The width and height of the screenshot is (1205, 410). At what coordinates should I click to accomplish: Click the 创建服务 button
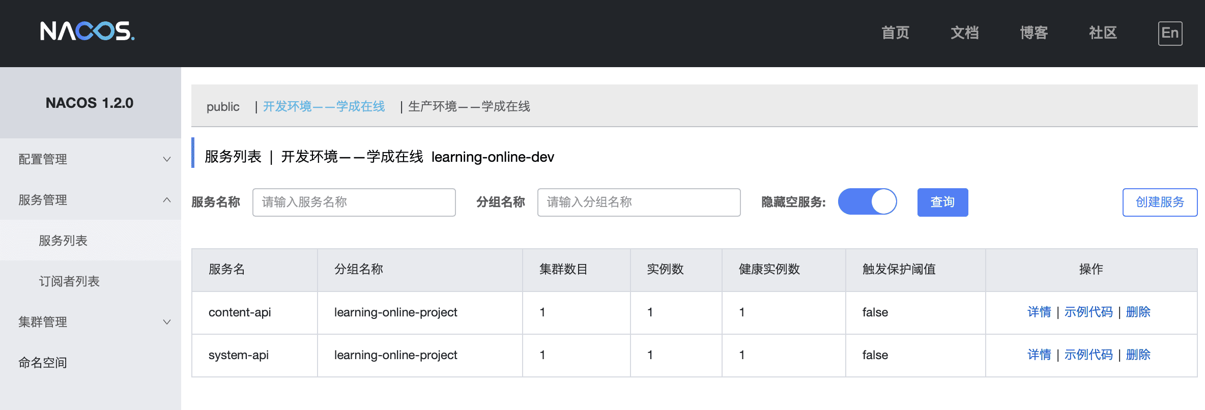click(1160, 202)
